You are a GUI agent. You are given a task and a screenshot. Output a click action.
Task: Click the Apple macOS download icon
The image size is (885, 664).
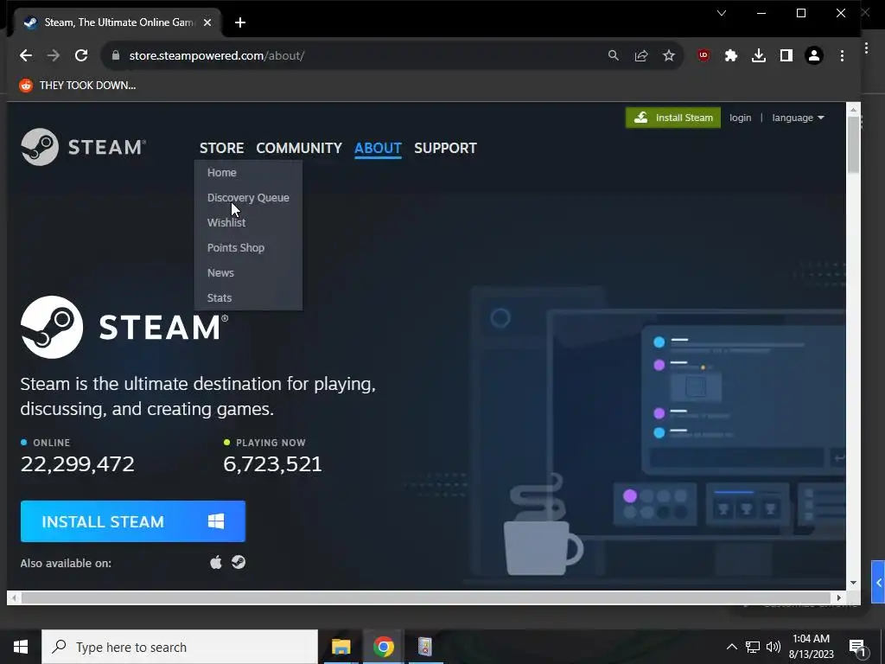[215, 562]
